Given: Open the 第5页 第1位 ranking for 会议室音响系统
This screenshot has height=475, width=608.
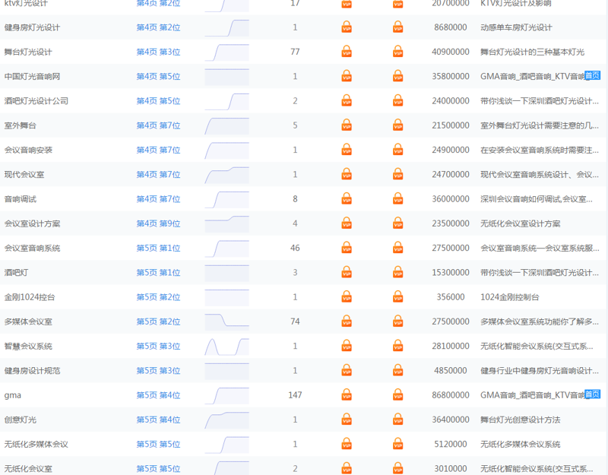Looking at the screenshot, I should point(158,248).
